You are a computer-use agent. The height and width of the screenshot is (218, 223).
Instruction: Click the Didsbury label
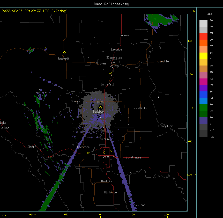[99, 112]
